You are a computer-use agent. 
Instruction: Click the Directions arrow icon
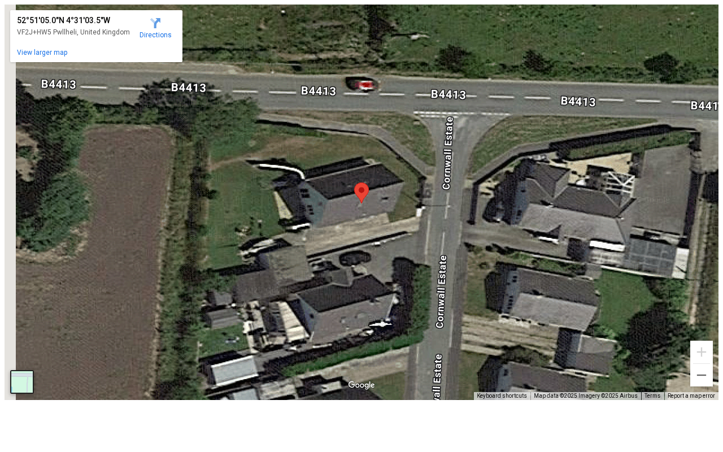pyautogui.click(x=155, y=23)
